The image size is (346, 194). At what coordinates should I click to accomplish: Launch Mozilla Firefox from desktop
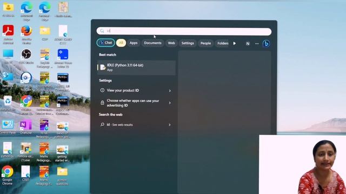[26, 34]
